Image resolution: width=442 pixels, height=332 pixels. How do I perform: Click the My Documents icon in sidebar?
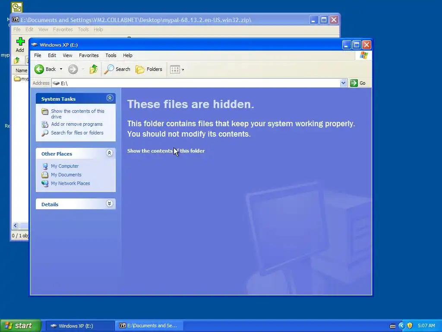[45, 175]
